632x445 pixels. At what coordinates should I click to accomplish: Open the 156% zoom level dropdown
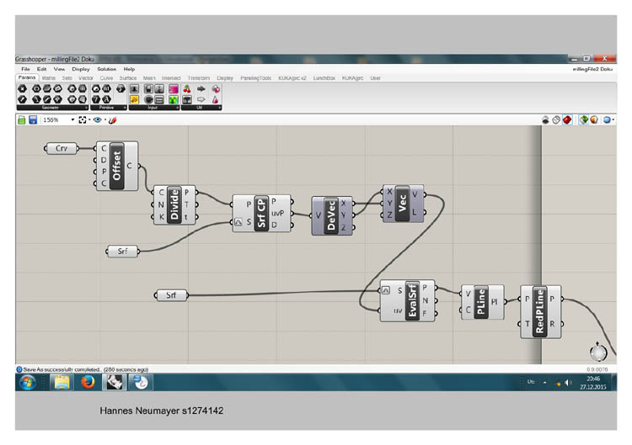[x=72, y=120]
